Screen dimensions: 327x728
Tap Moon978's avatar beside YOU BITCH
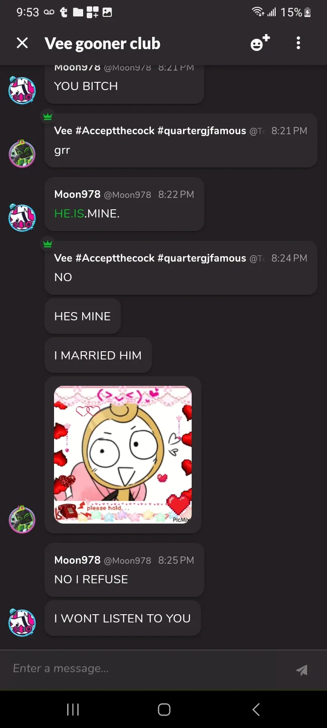(x=22, y=90)
